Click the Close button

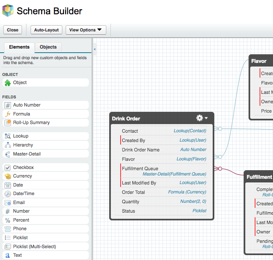click(13, 30)
